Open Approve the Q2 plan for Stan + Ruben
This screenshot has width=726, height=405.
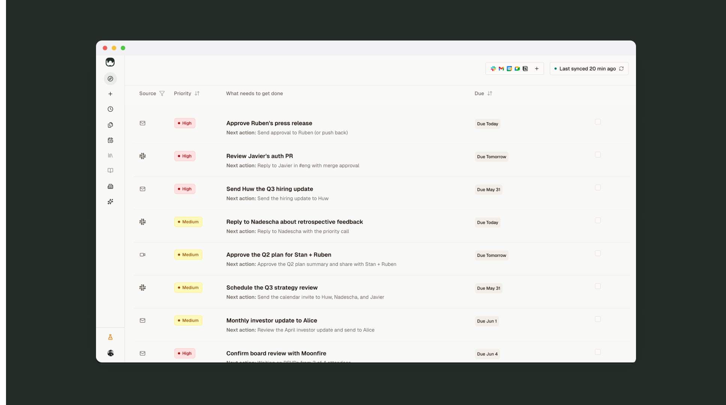(x=279, y=255)
